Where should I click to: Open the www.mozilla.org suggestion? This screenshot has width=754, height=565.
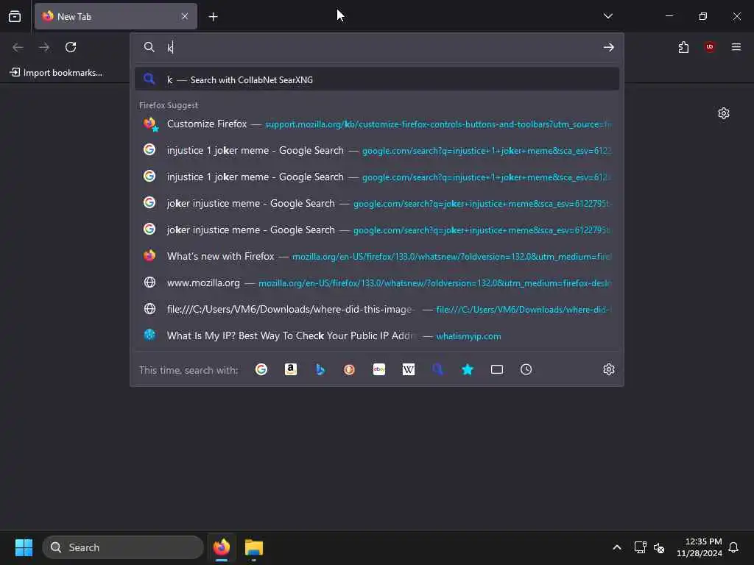point(377,282)
